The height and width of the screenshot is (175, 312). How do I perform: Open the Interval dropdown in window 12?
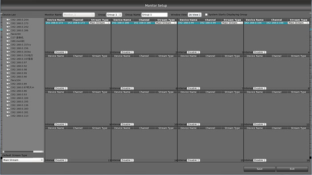(260, 124)
